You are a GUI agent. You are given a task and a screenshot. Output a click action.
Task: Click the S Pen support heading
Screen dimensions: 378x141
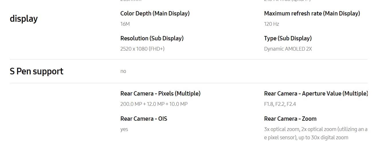pos(37,71)
